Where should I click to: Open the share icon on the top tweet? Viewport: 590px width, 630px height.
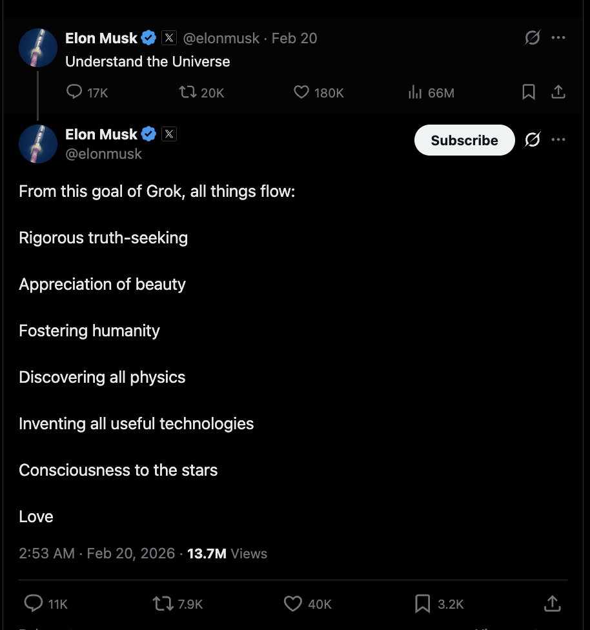tap(558, 92)
